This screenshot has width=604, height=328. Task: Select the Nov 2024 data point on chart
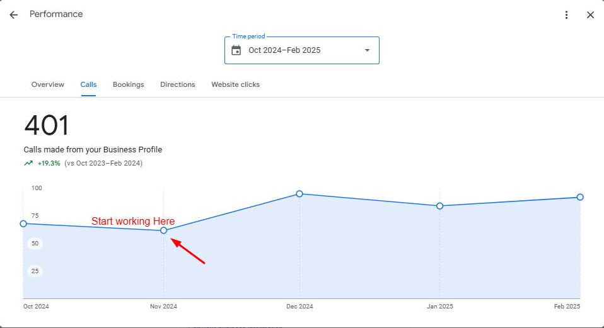tap(164, 230)
